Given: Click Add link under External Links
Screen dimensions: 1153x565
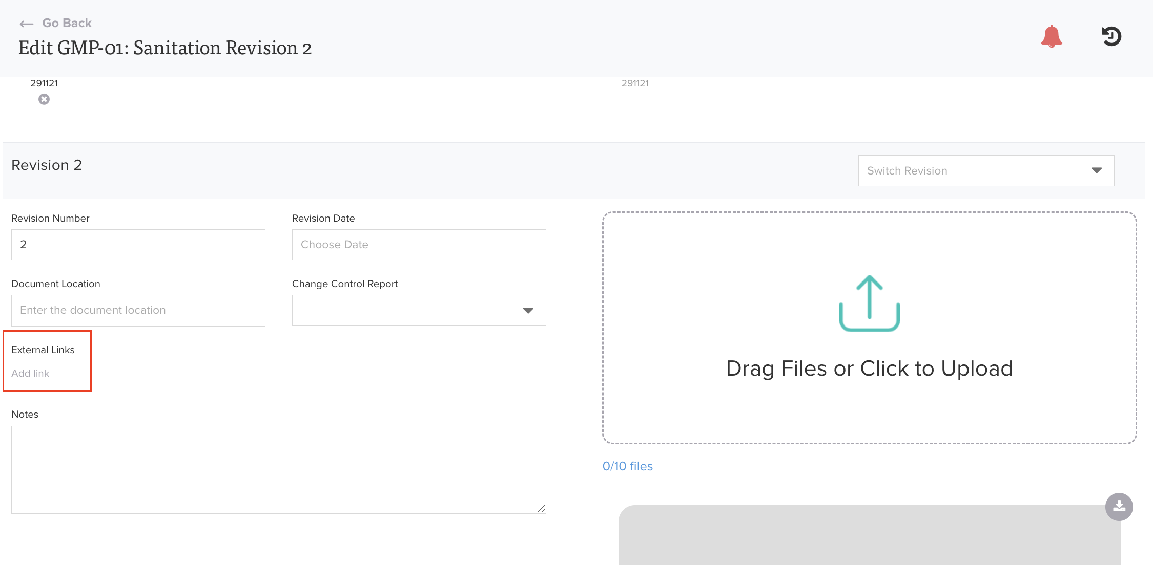Looking at the screenshot, I should pyautogui.click(x=30, y=373).
